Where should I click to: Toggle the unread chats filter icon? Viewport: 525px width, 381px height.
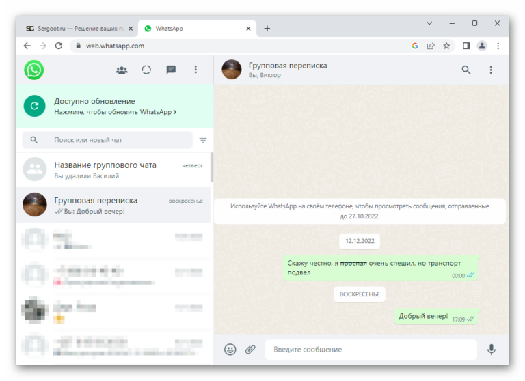point(203,140)
